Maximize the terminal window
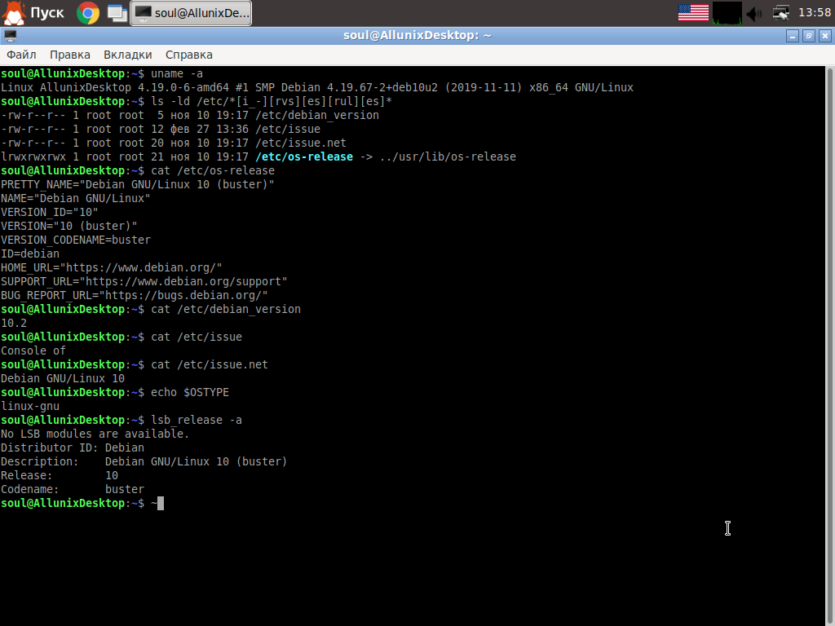The height and width of the screenshot is (626, 835). pyautogui.click(x=808, y=36)
